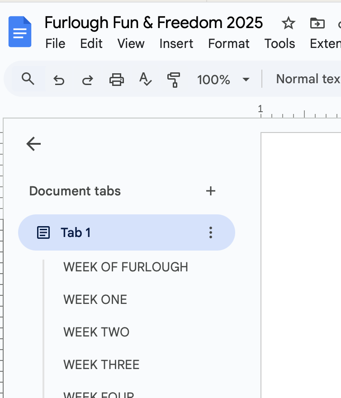Click the Undo arrow
The width and height of the screenshot is (341, 398).
tap(59, 80)
